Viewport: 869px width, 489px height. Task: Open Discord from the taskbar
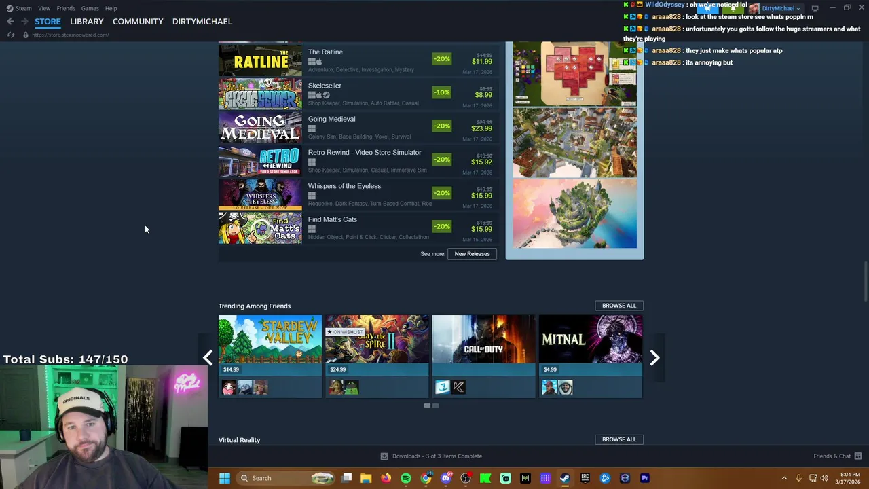[445, 478]
